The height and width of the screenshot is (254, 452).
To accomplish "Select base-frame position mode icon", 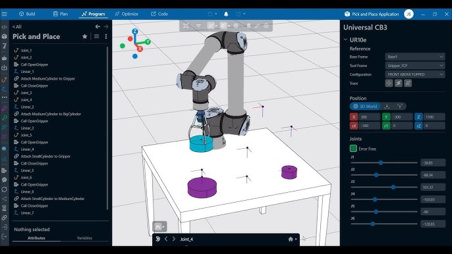I will tap(387, 106).
